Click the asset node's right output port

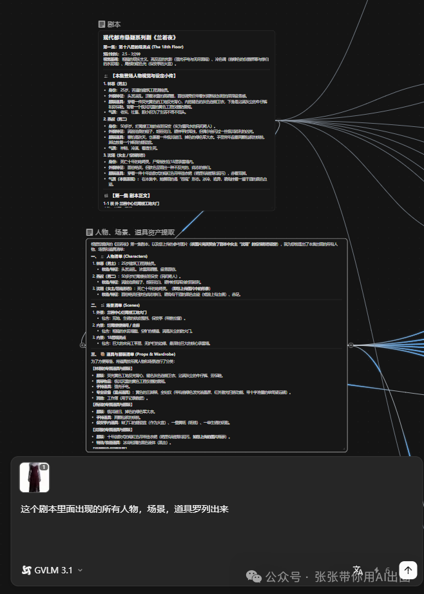[x=350, y=345]
